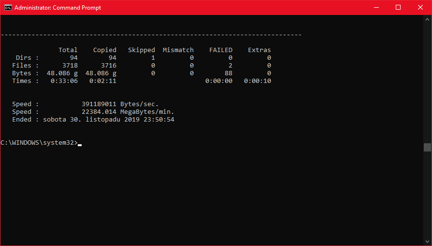Minimize the Command Prompt window
Viewport: 432px width, 246px height.
[x=376, y=8]
